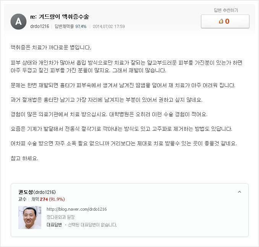The image size is (259, 247).
Task: Click the 정다운외과 원장 description text
Action: (61, 217)
